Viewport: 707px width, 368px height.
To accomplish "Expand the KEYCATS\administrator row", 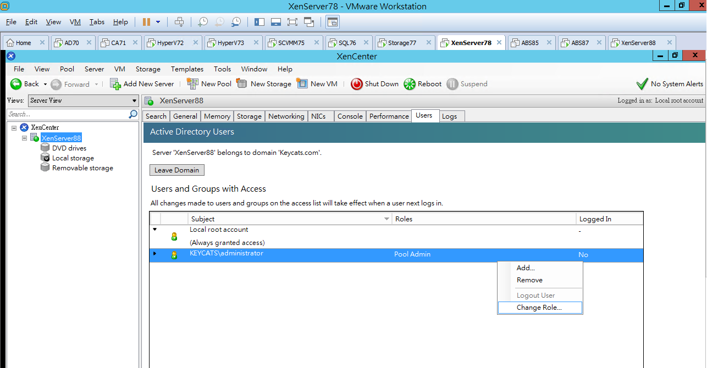I will tap(155, 253).
